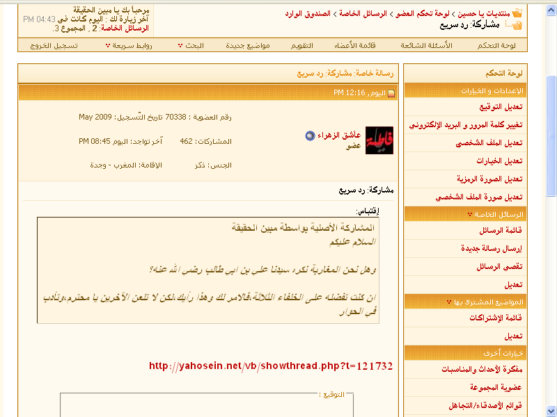Open تعديل صورة الملف الشخصي link
The width and height of the screenshot is (557, 417).
(x=479, y=197)
